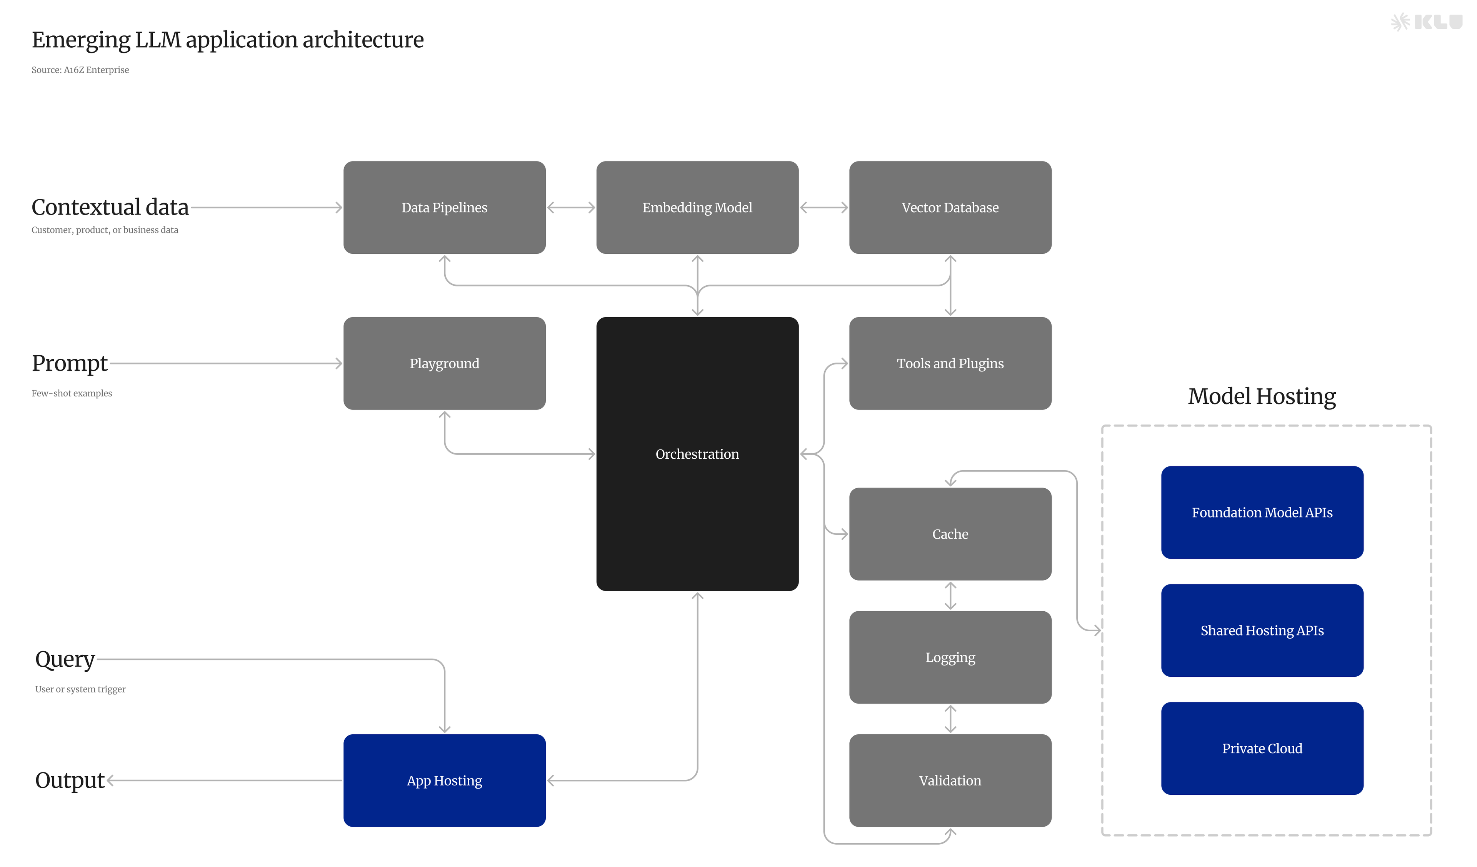The image size is (1477, 867).
Task: Select the Cache component block
Action: (x=950, y=534)
